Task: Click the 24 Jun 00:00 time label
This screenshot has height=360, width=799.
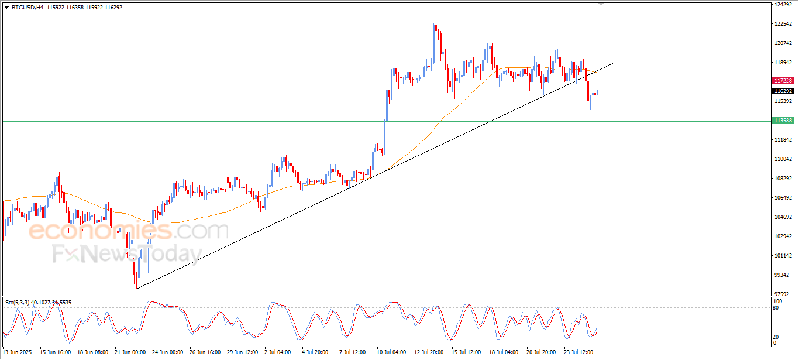Action: 168,353
